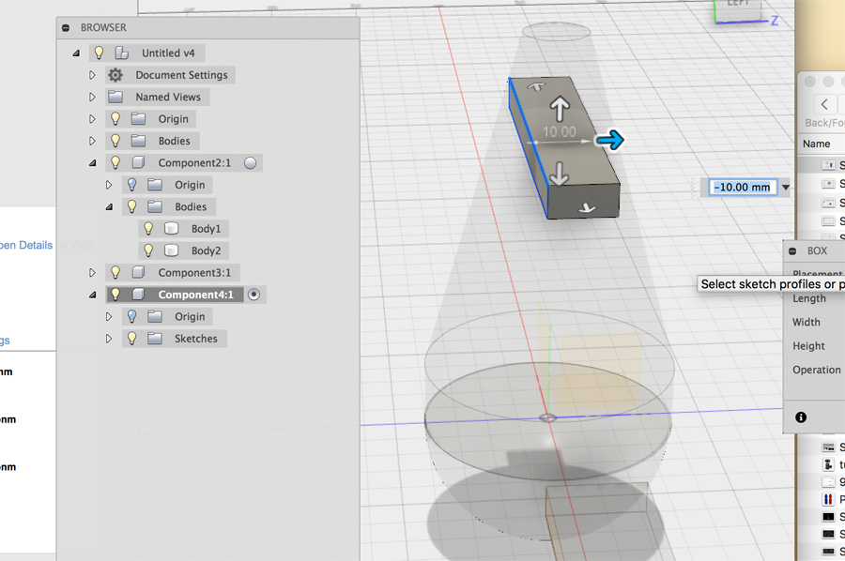Toggle visibility of Component4:1 Origin
Image resolution: width=845 pixels, height=561 pixels.
tap(132, 316)
